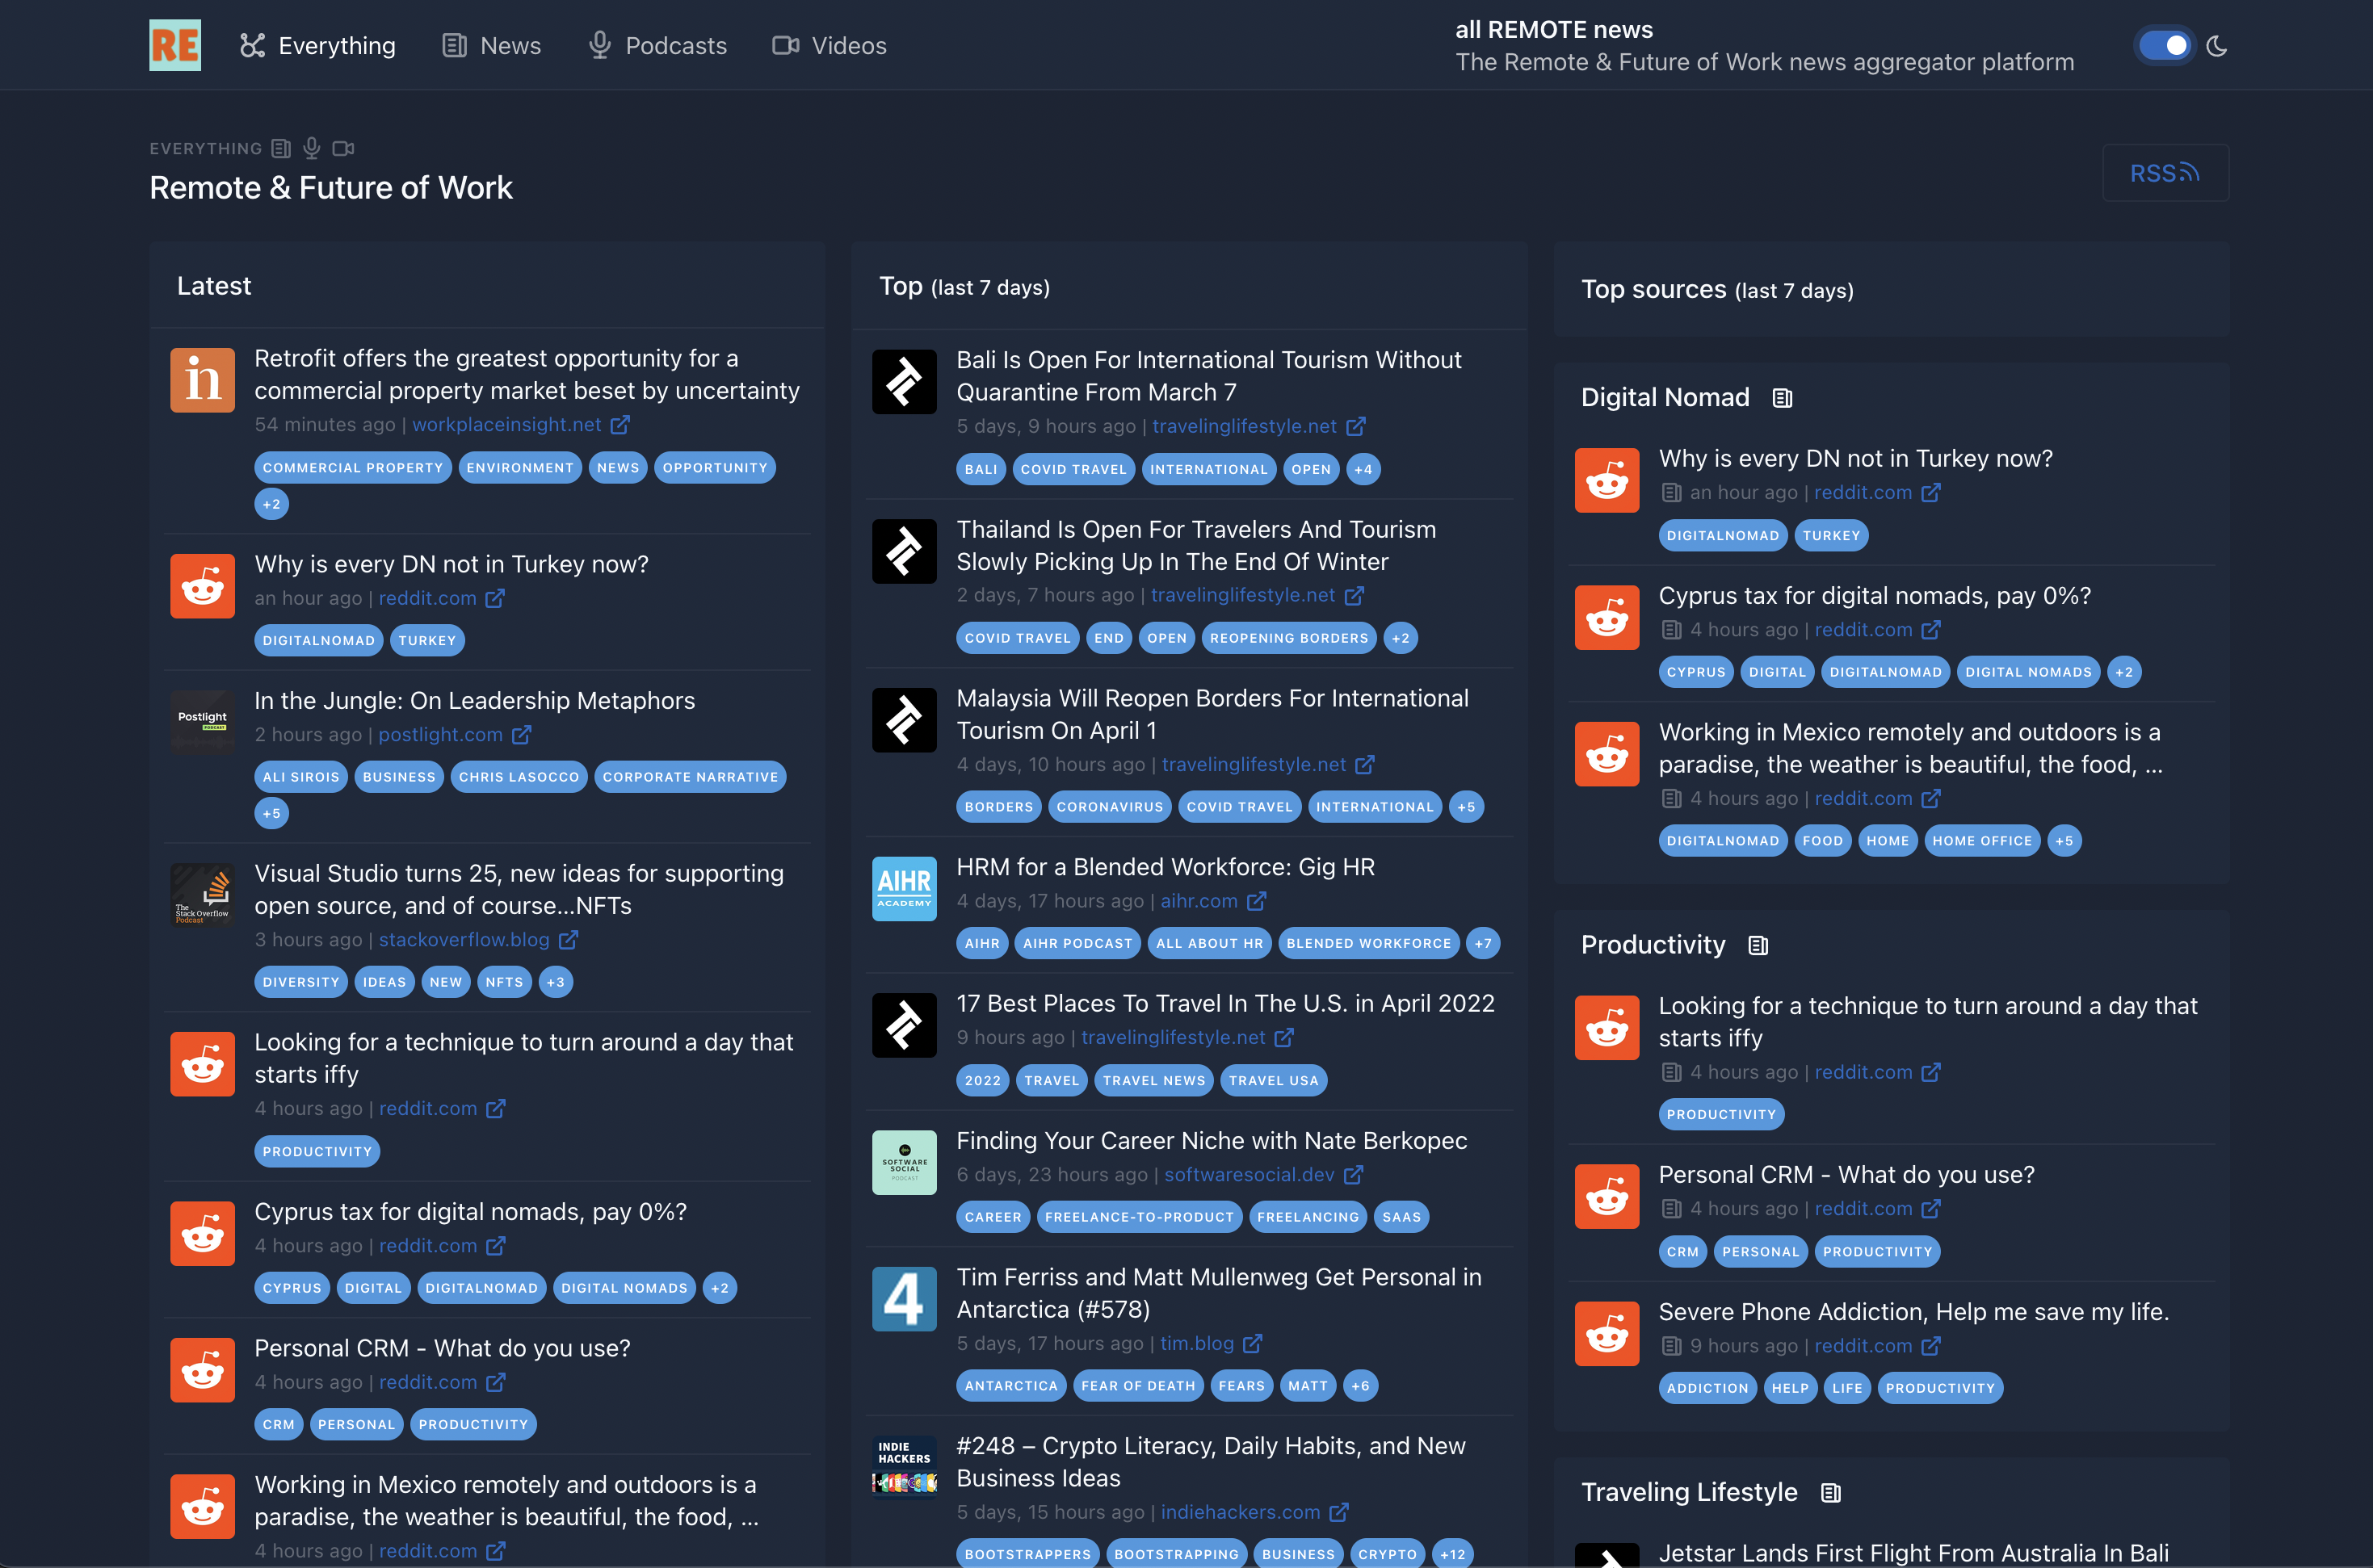Viewport: 2373px width, 1568px height.
Task: Click the moon icon in header
Action: point(2217,46)
